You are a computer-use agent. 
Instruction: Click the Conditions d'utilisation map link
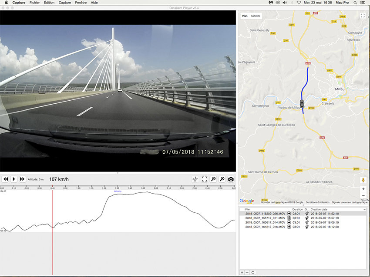point(317,202)
